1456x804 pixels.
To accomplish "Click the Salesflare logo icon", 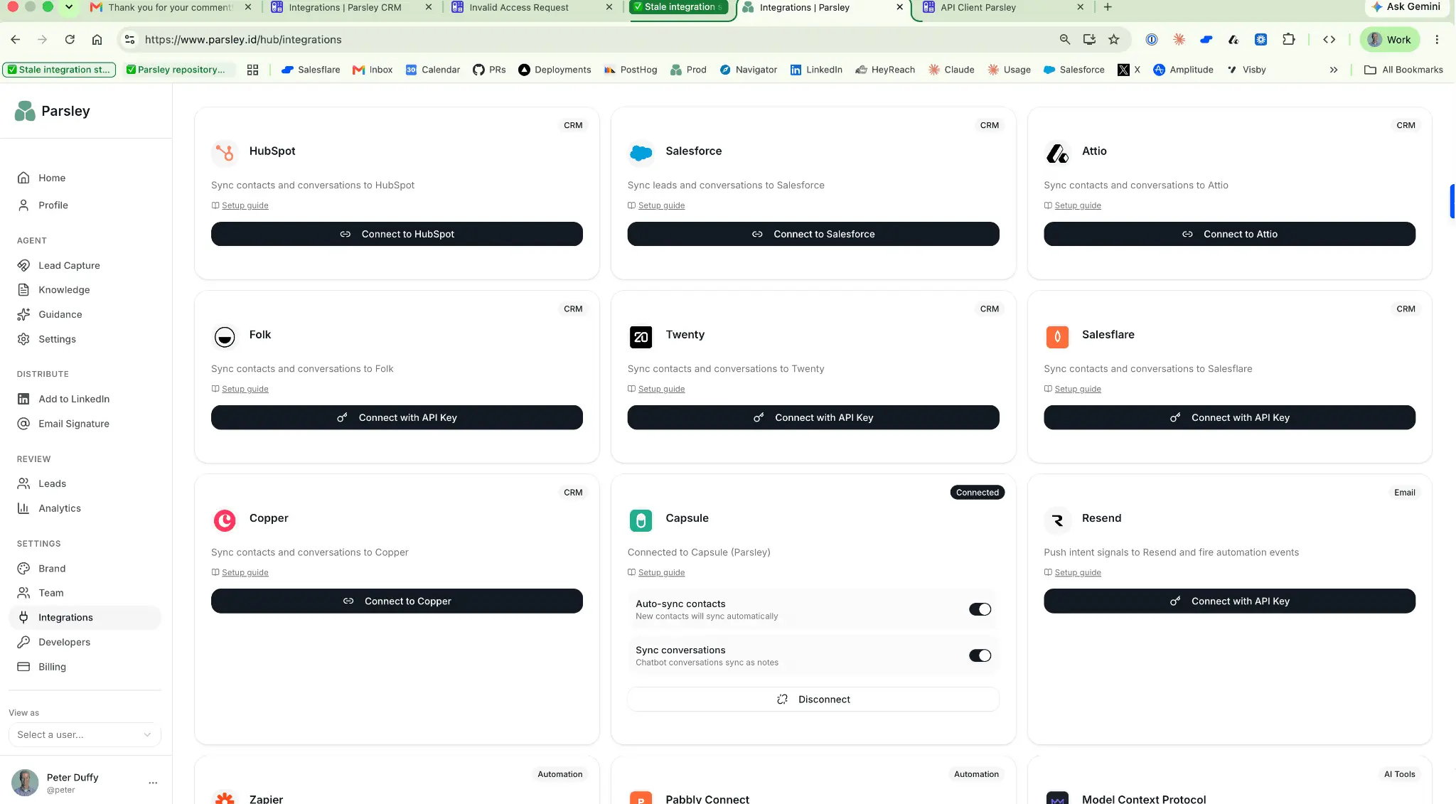I will 1057,336.
